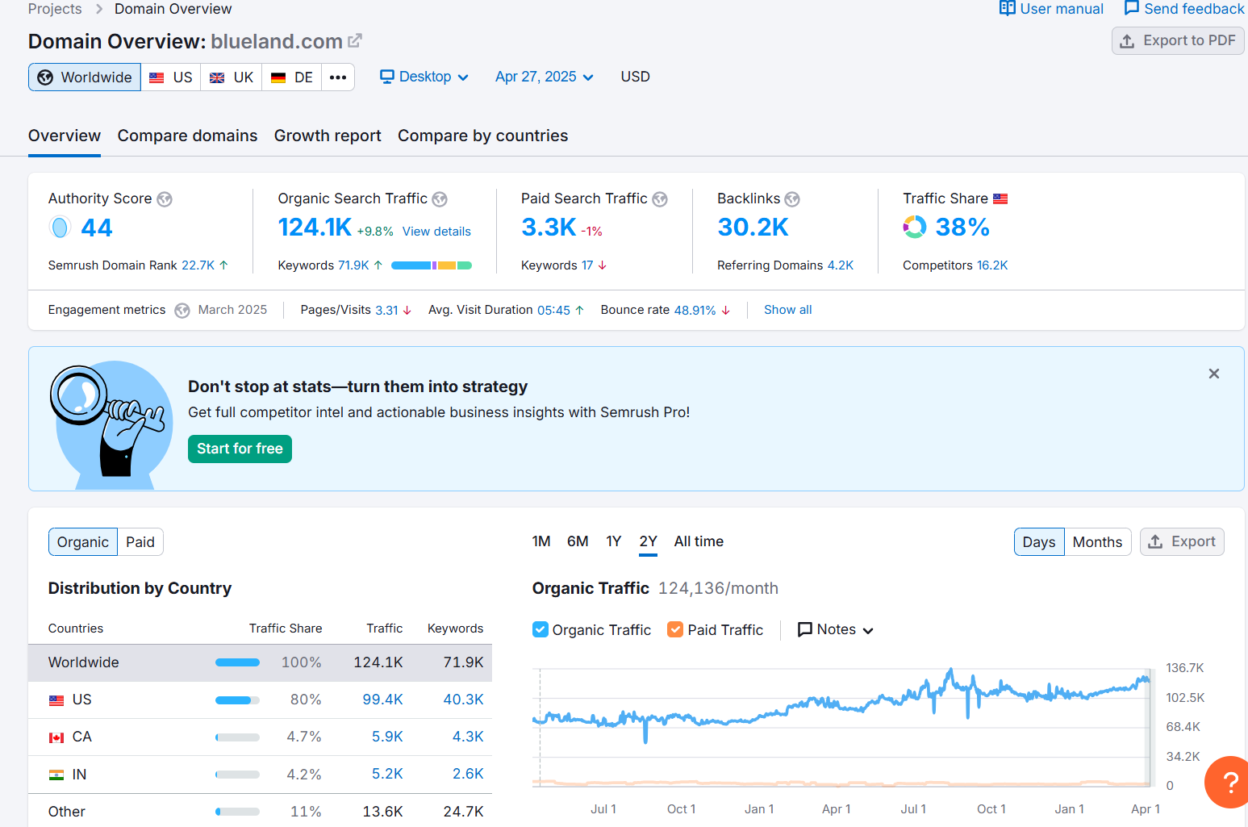
Task: Click the User manual book icon
Action: click(x=1007, y=9)
